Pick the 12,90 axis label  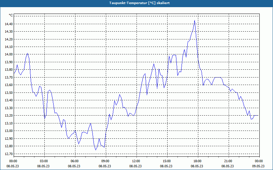click(8, 139)
